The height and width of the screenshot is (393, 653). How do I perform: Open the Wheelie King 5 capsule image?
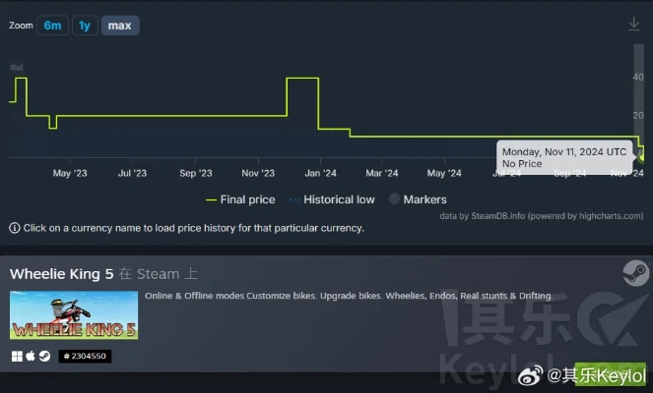(x=74, y=315)
